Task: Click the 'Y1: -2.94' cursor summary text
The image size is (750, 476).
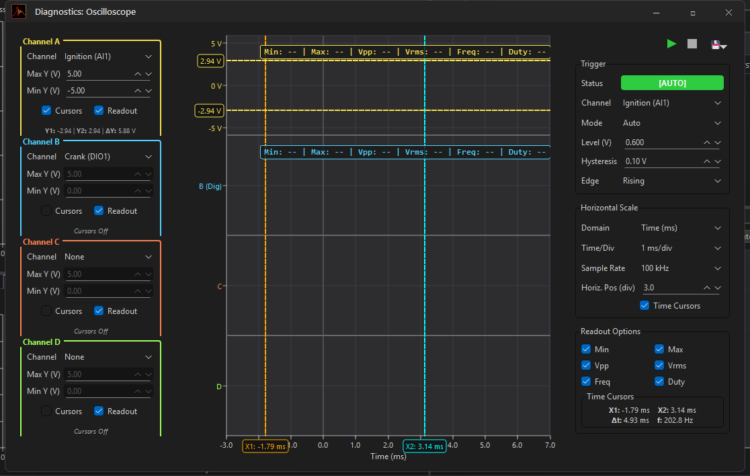Action: point(58,130)
